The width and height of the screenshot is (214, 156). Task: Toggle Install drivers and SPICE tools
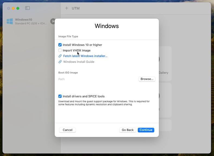pyautogui.click(x=60, y=96)
